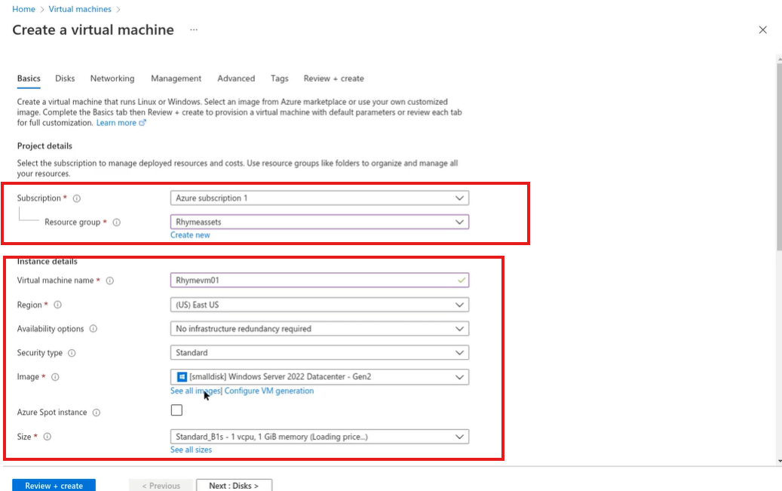The image size is (782, 491).
Task: Click the Resource group info icon
Action: (116, 222)
